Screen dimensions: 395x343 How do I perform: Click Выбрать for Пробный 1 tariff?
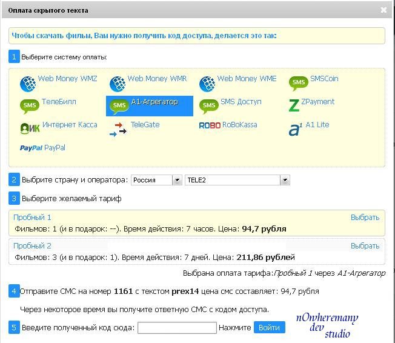pyautogui.click(x=365, y=217)
